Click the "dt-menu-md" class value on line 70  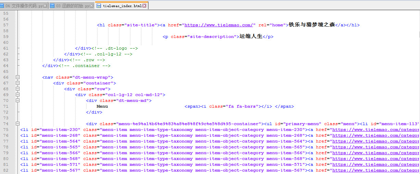coord(132,101)
